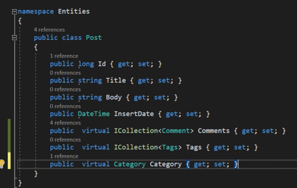The width and height of the screenshot is (297, 188).
Task: Place the cursor on InsertDate property name
Action: (134, 114)
